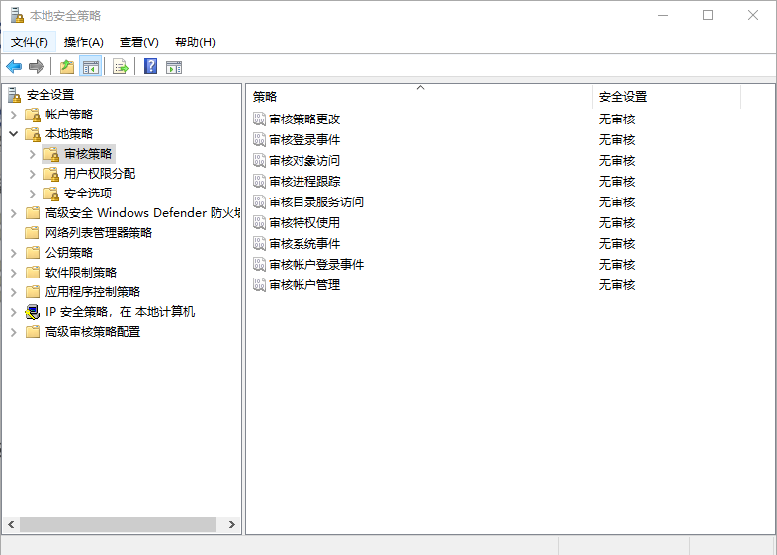777x555 pixels.
Task: Click the tree pane horizontal scrollbar thumb
Action: point(118,524)
